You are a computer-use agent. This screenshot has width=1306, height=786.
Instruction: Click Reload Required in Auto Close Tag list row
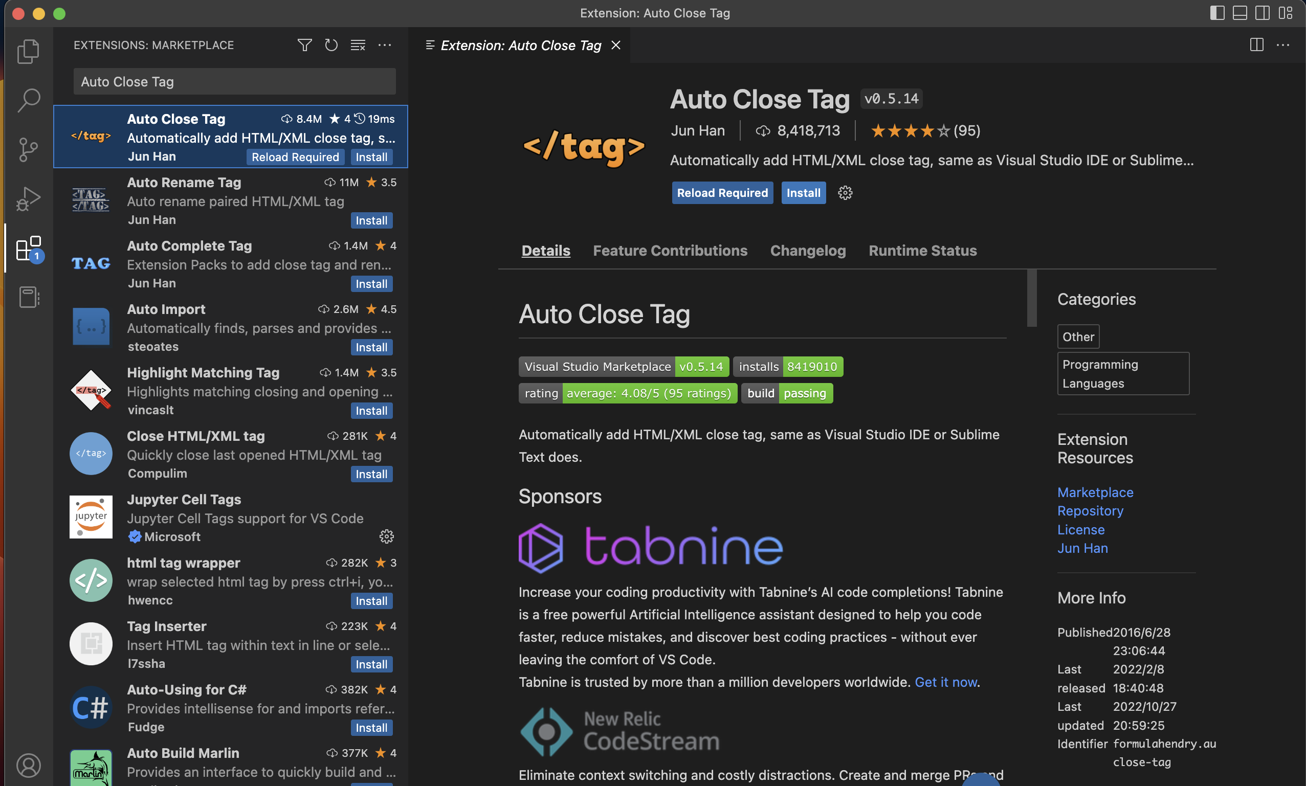click(x=295, y=157)
